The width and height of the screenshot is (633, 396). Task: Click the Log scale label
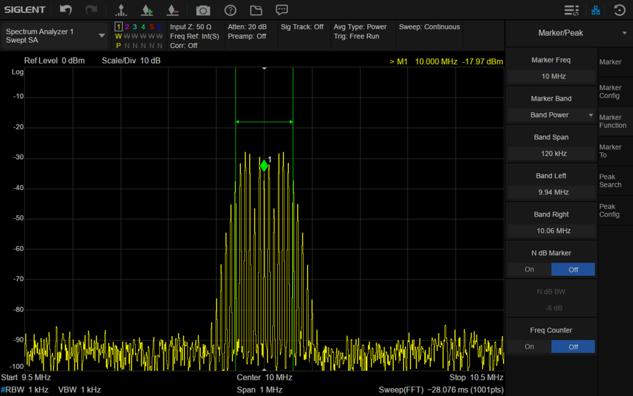click(x=17, y=72)
